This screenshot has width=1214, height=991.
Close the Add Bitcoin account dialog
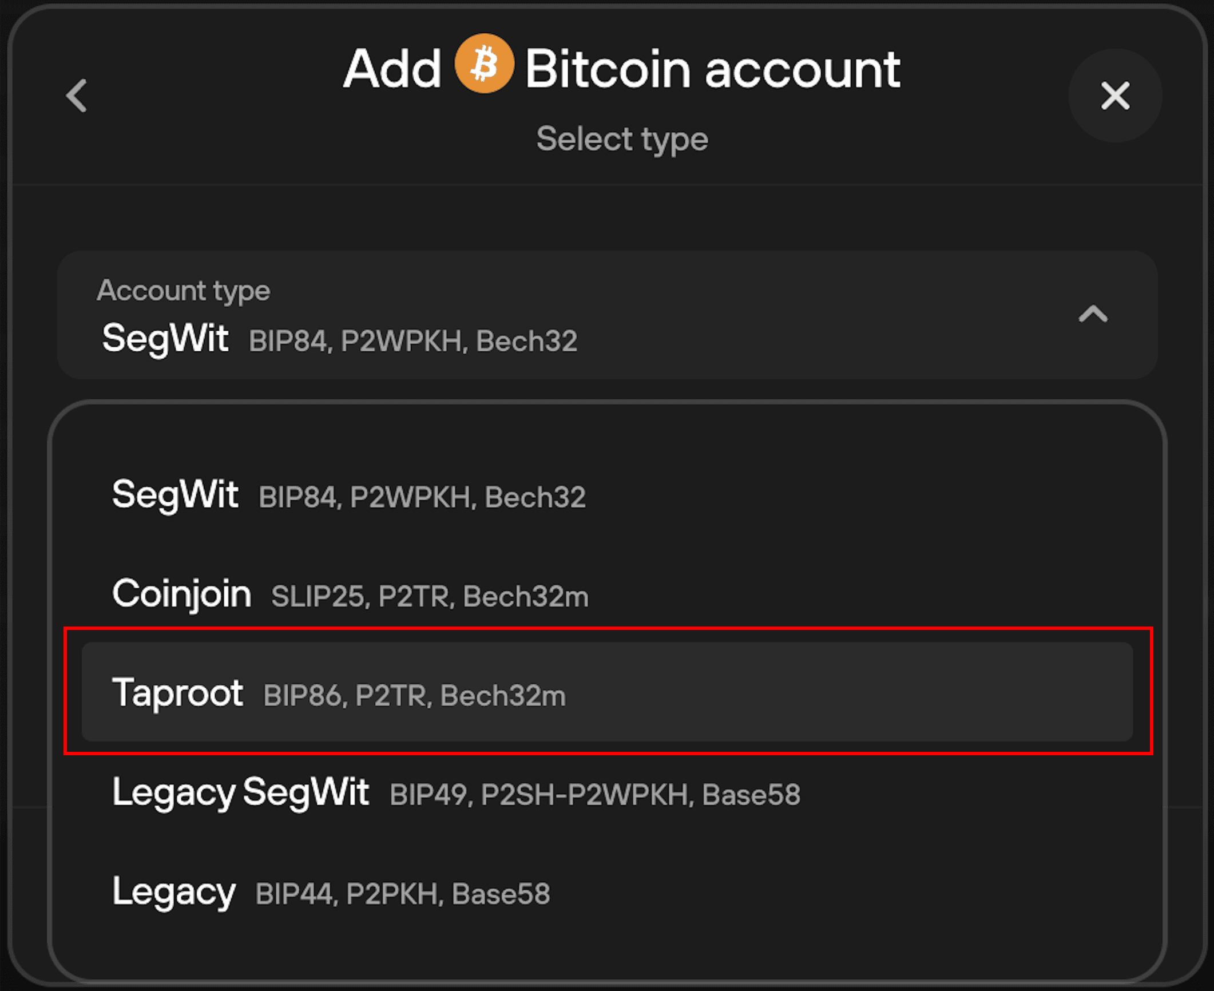[x=1115, y=96]
